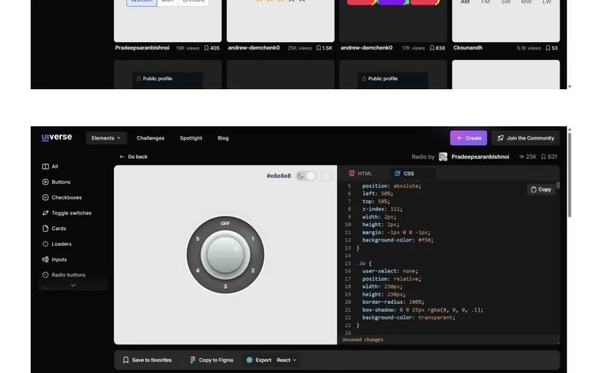Open Pradeepsaranbishnoi profile link beside Radio by
Viewport: 603px width, 373px height.
pos(480,157)
